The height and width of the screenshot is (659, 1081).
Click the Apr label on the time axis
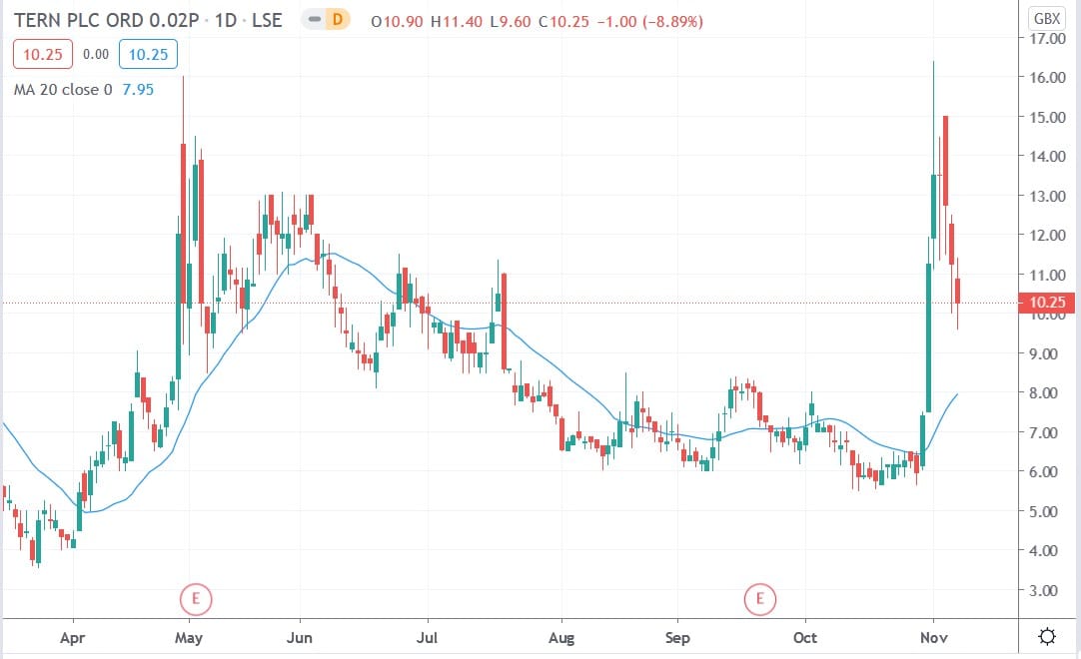(72, 637)
